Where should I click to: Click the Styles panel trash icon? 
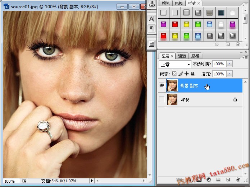point(238,44)
